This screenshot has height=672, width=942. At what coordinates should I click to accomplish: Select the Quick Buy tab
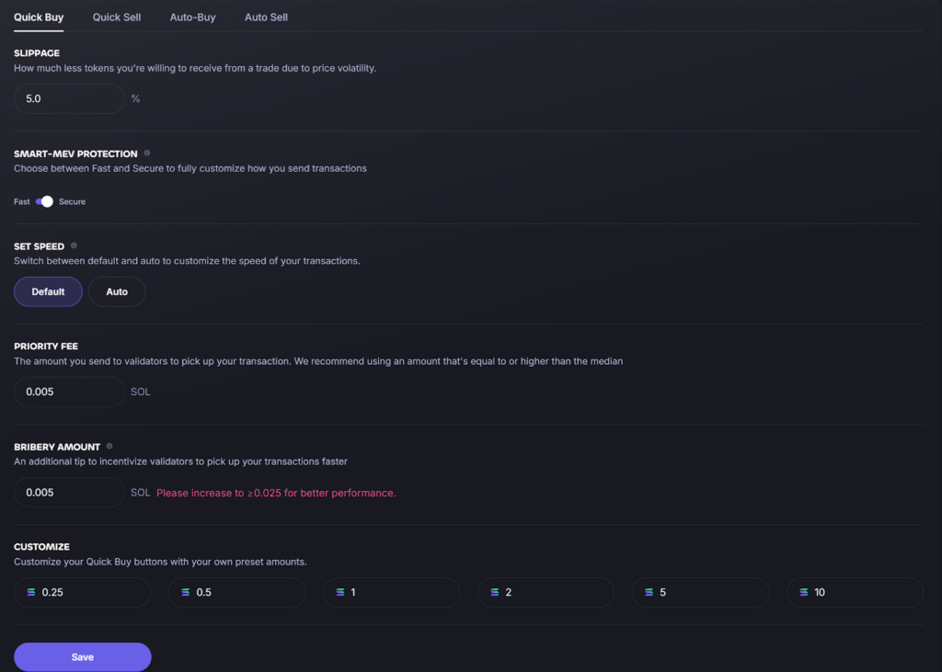coord(39,17)
